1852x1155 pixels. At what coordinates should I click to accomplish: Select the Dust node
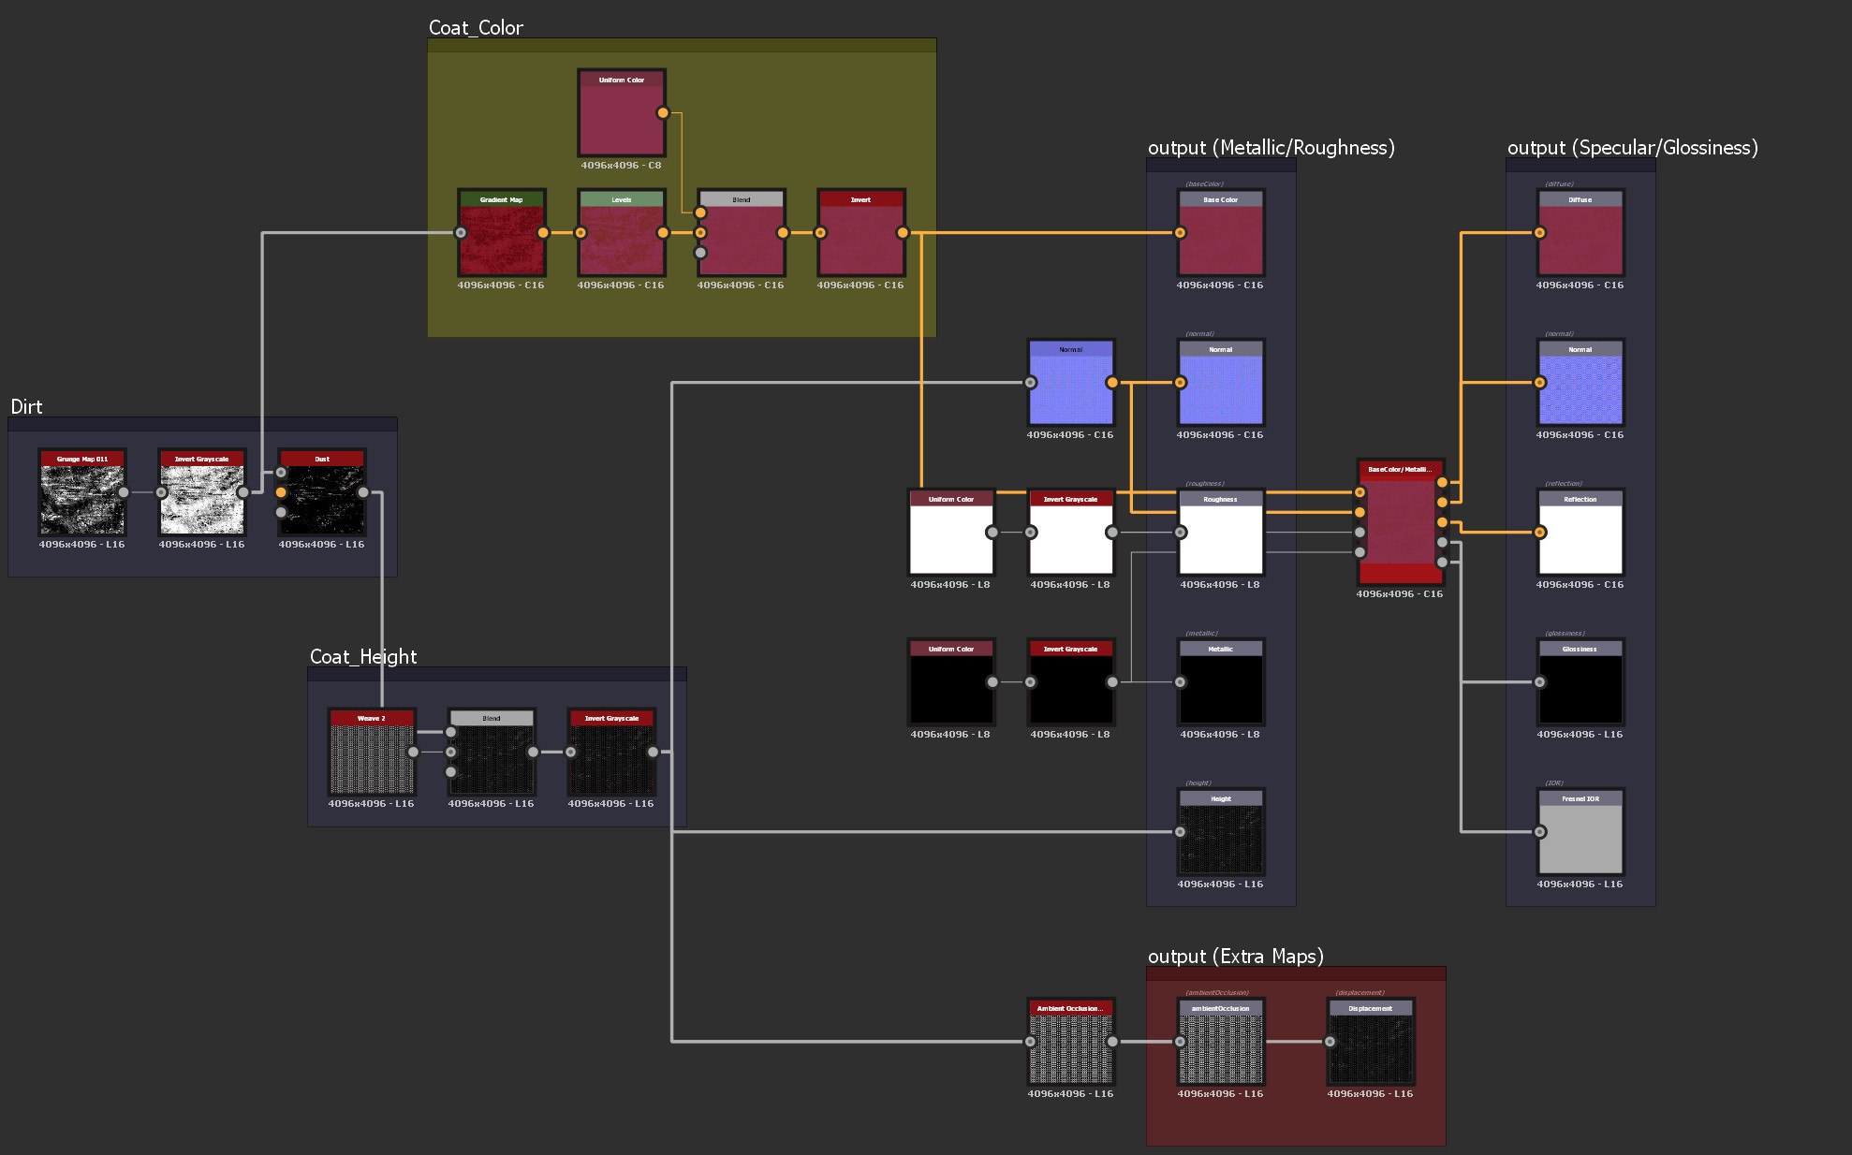322,491
